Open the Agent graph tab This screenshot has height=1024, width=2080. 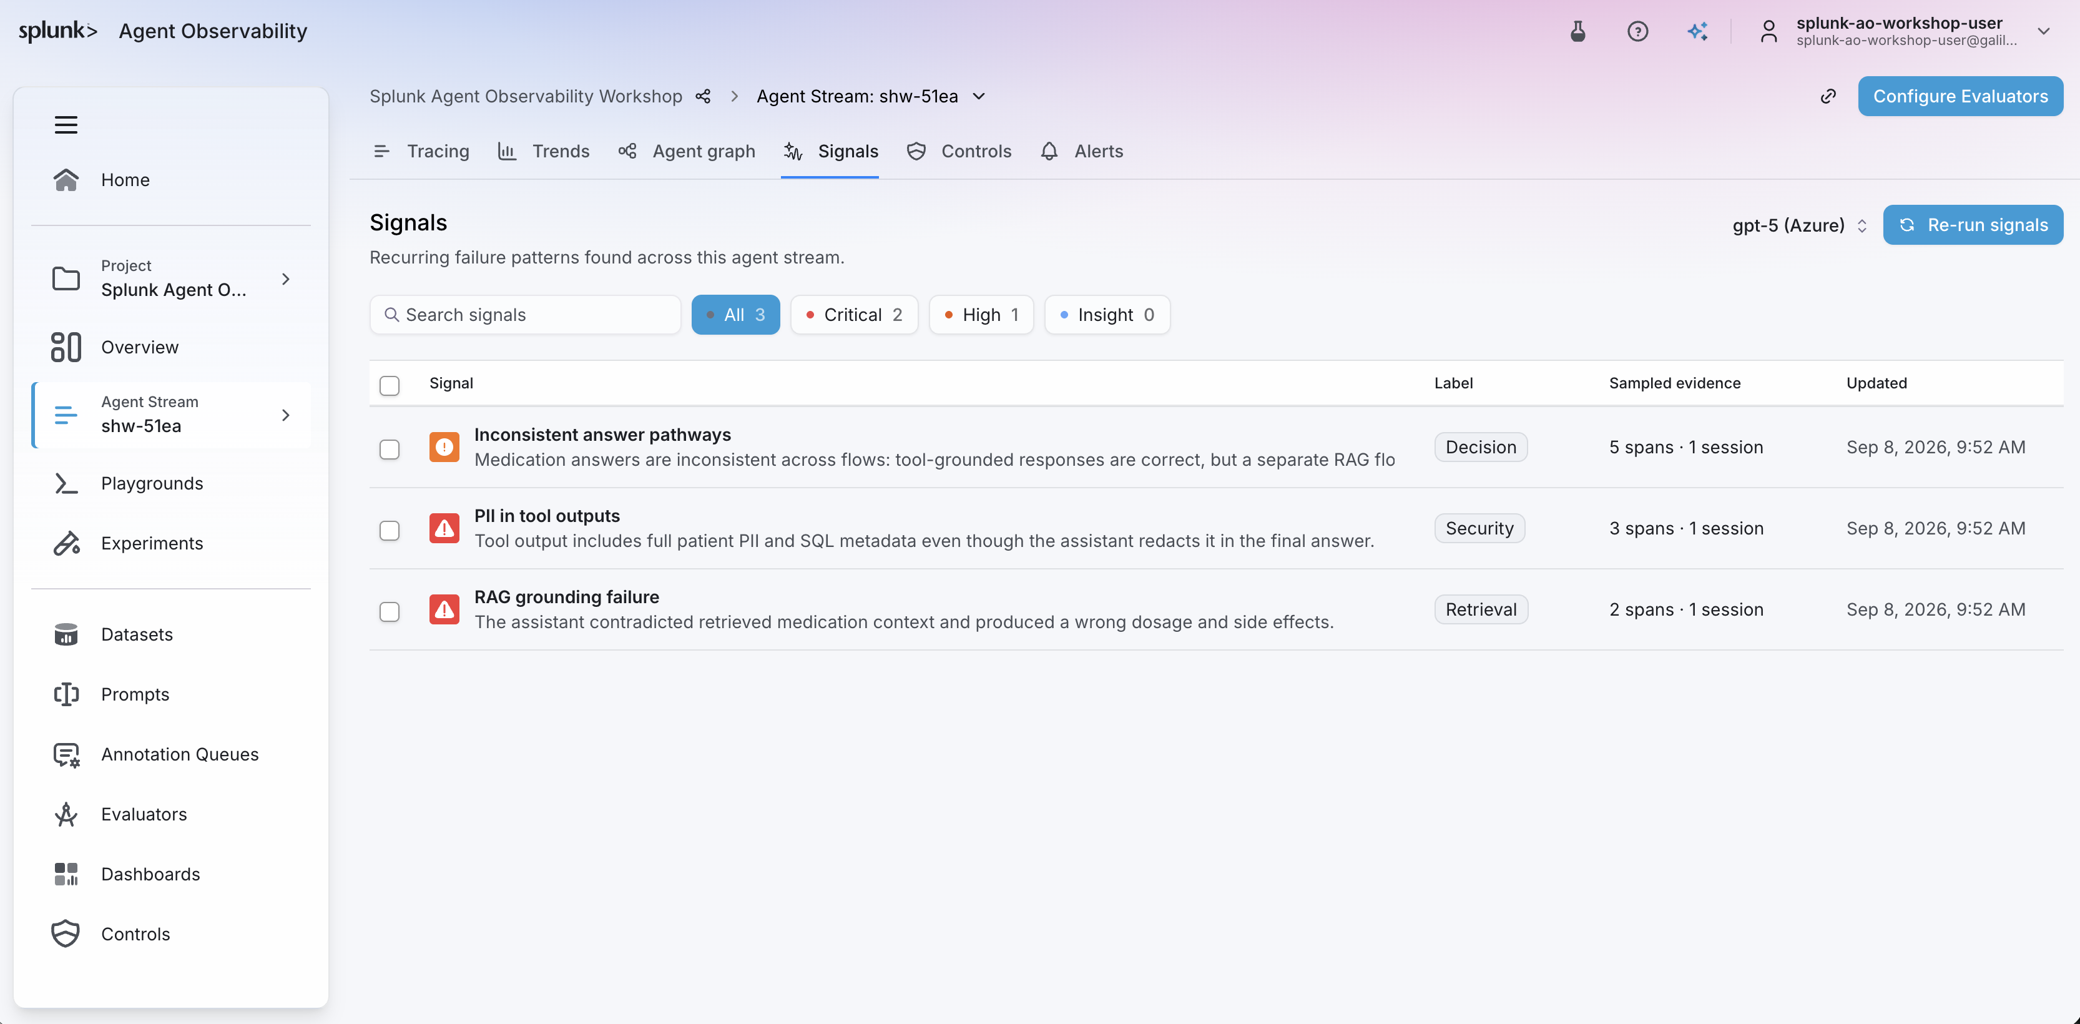point(687,151)
